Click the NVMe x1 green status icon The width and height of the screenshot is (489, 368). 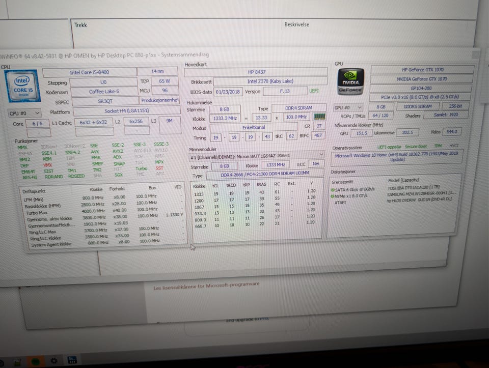[x=333, y=196]
